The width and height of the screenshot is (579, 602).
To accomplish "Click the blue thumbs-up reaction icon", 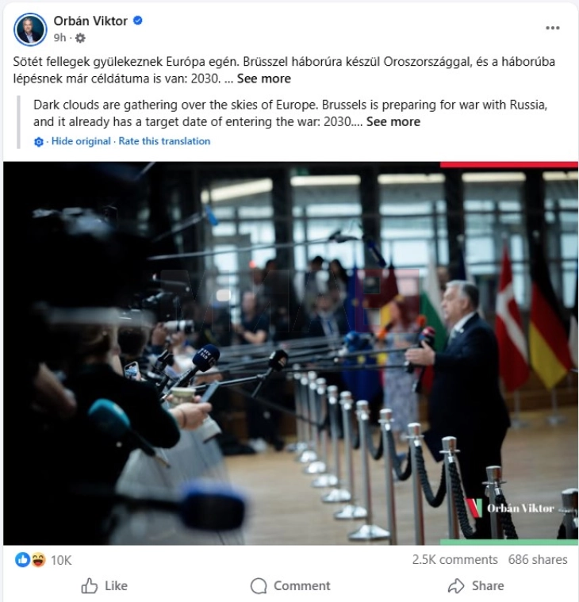I will pos(22,560).
